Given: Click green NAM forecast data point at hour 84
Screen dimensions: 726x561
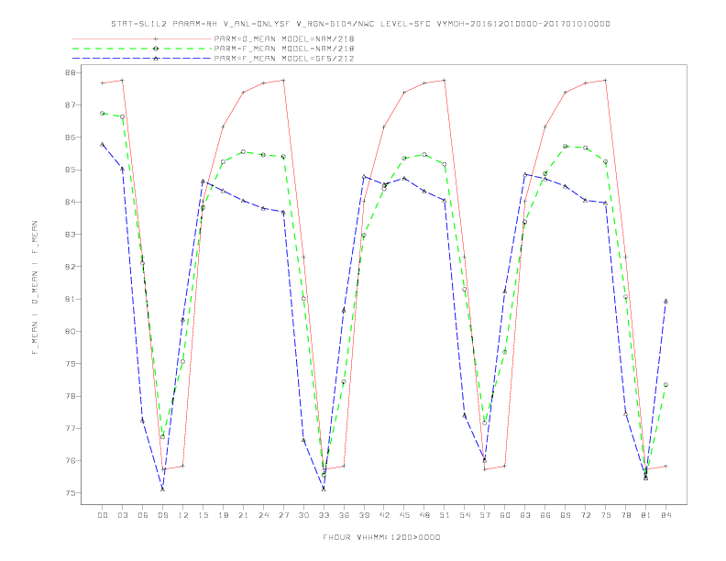Looking at the screenshot, I should click(x=665, y=385).
